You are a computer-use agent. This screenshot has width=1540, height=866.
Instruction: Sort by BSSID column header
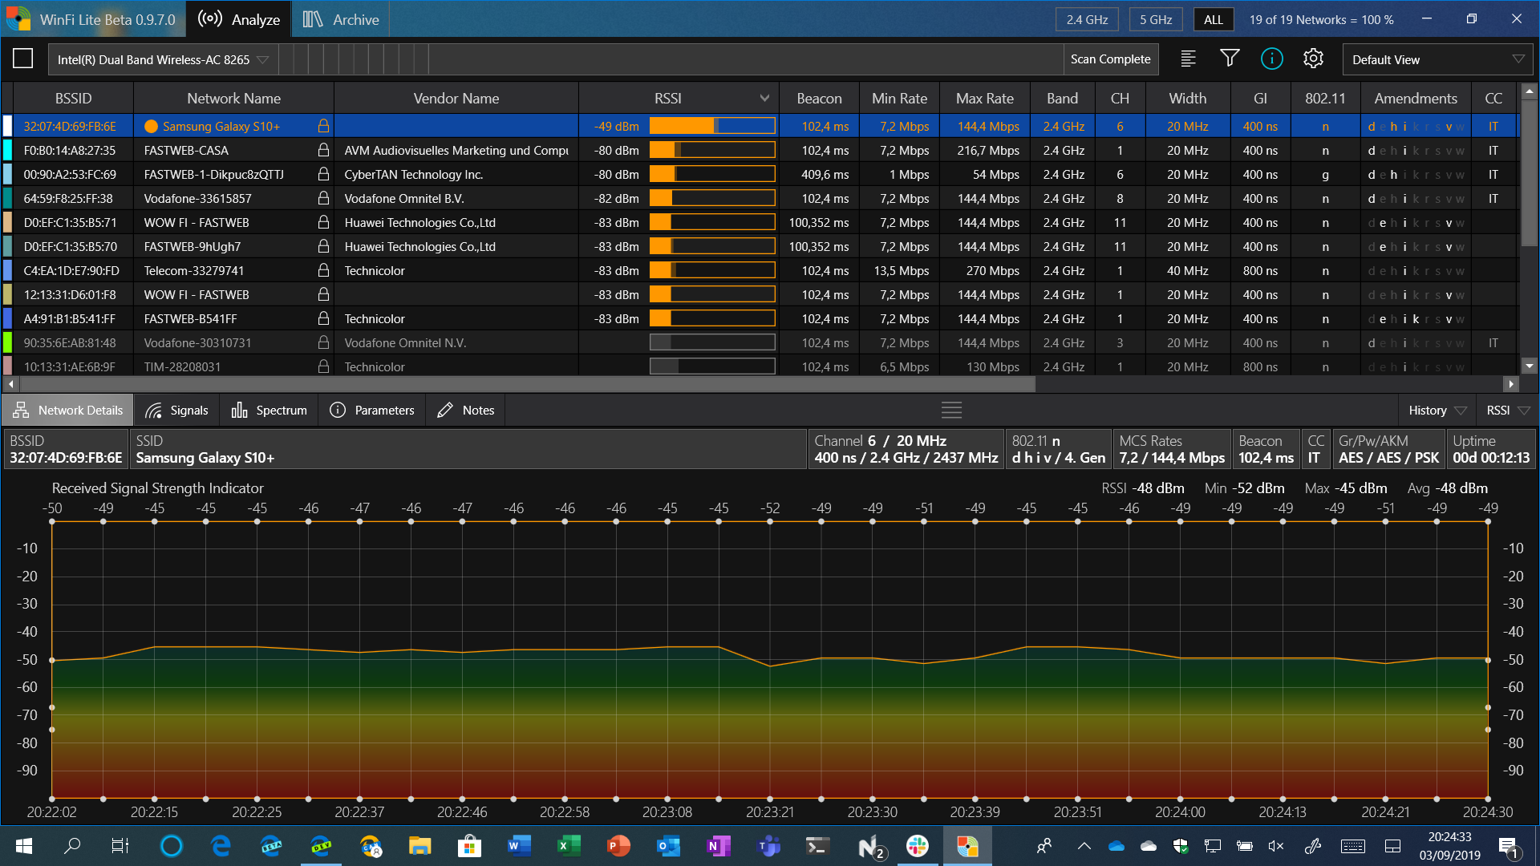[x=73, y=98]
